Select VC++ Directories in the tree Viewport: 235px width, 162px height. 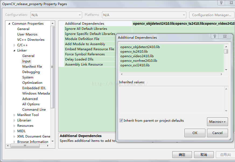(31, 40)
